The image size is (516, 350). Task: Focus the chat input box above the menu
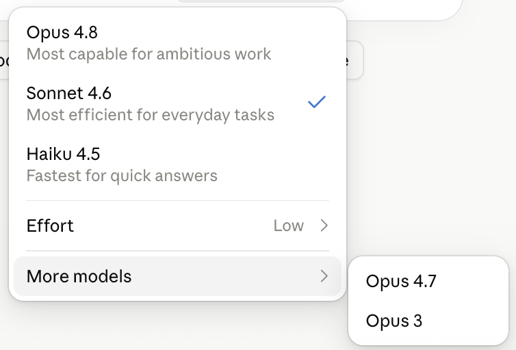(402, 8)
